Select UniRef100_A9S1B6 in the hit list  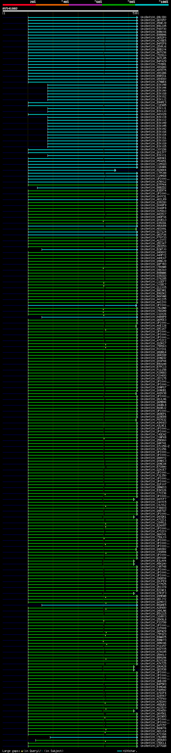click(153, 73)
